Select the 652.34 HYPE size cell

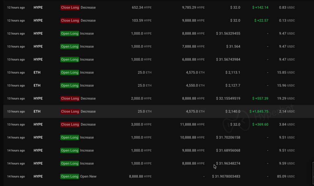pyautogui.click(x=142, y=7)
